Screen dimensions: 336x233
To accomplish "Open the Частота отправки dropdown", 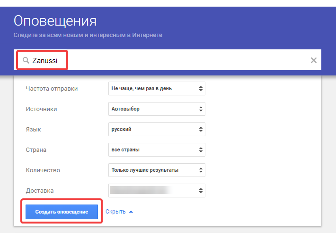I will (x=157, y=89).
